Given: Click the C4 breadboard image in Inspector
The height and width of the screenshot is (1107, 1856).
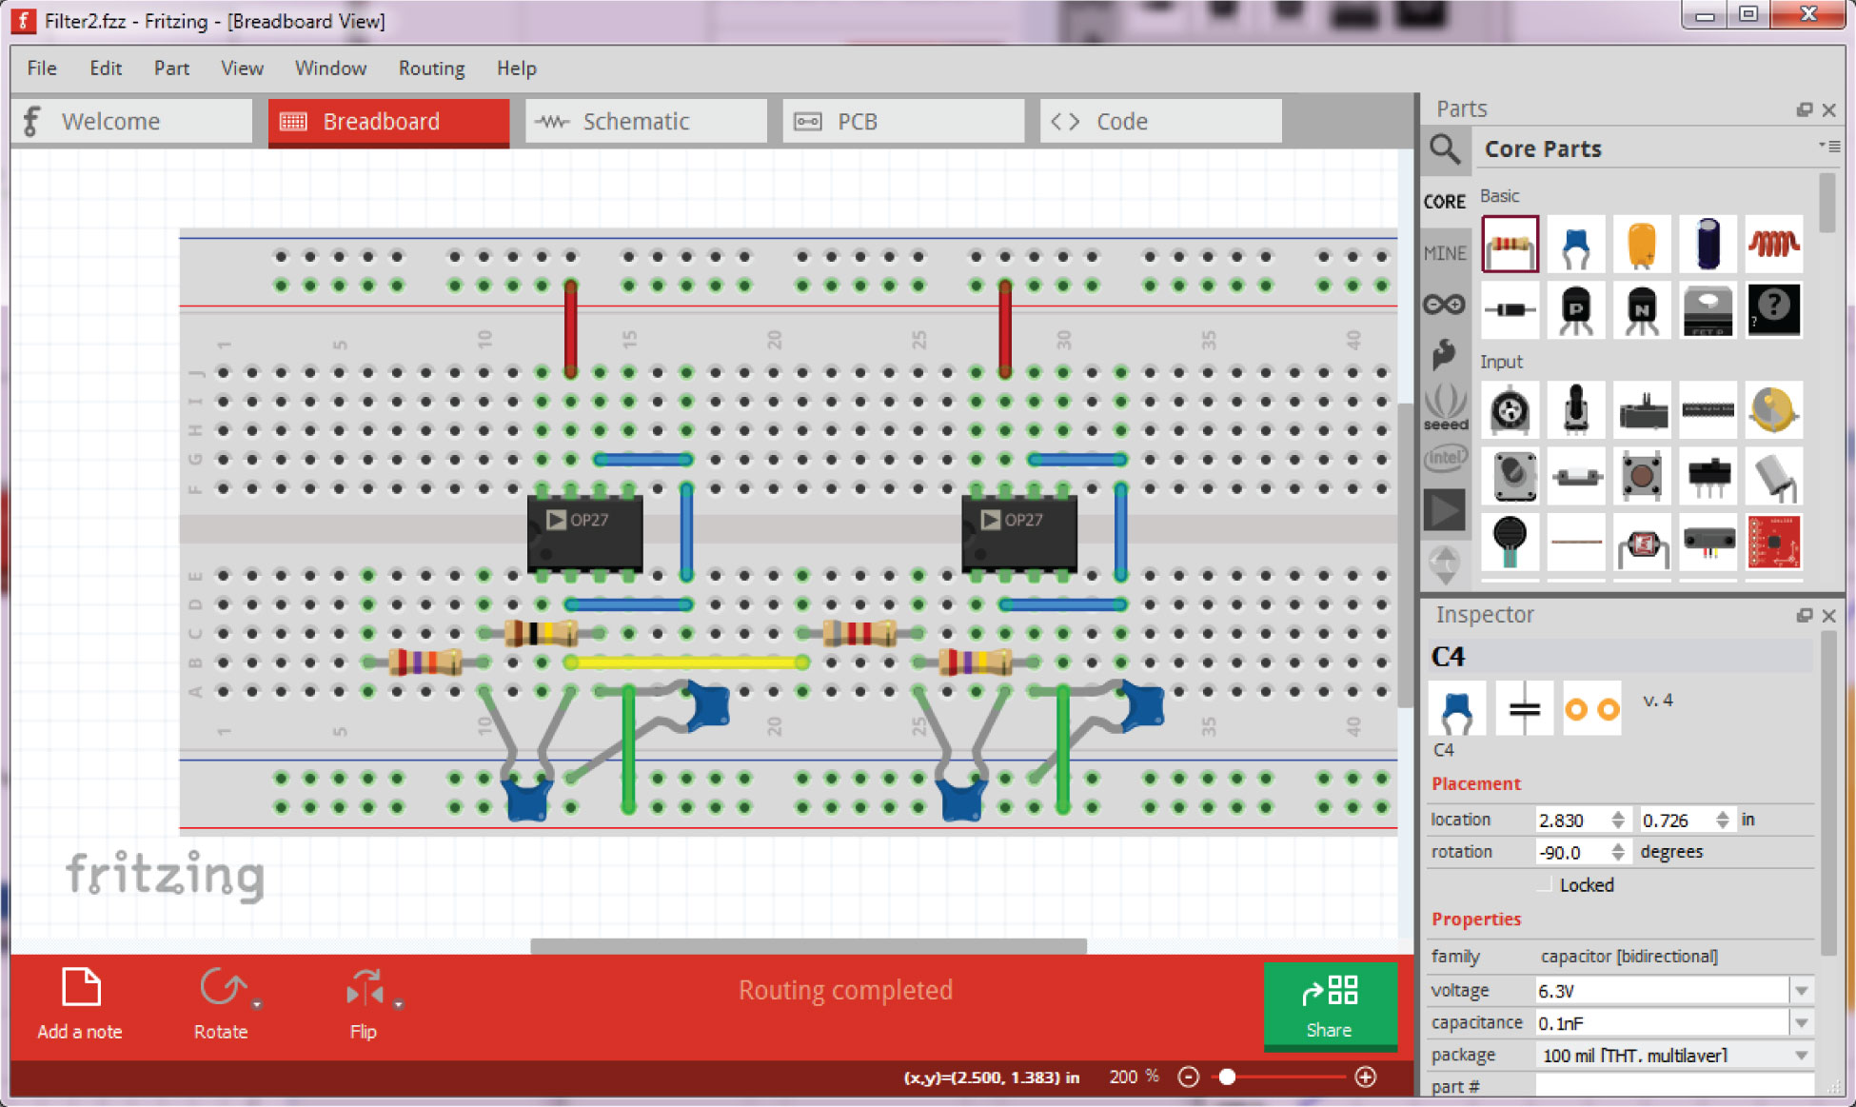Looking at the screenshot, I should click(x=1457, y=709).
